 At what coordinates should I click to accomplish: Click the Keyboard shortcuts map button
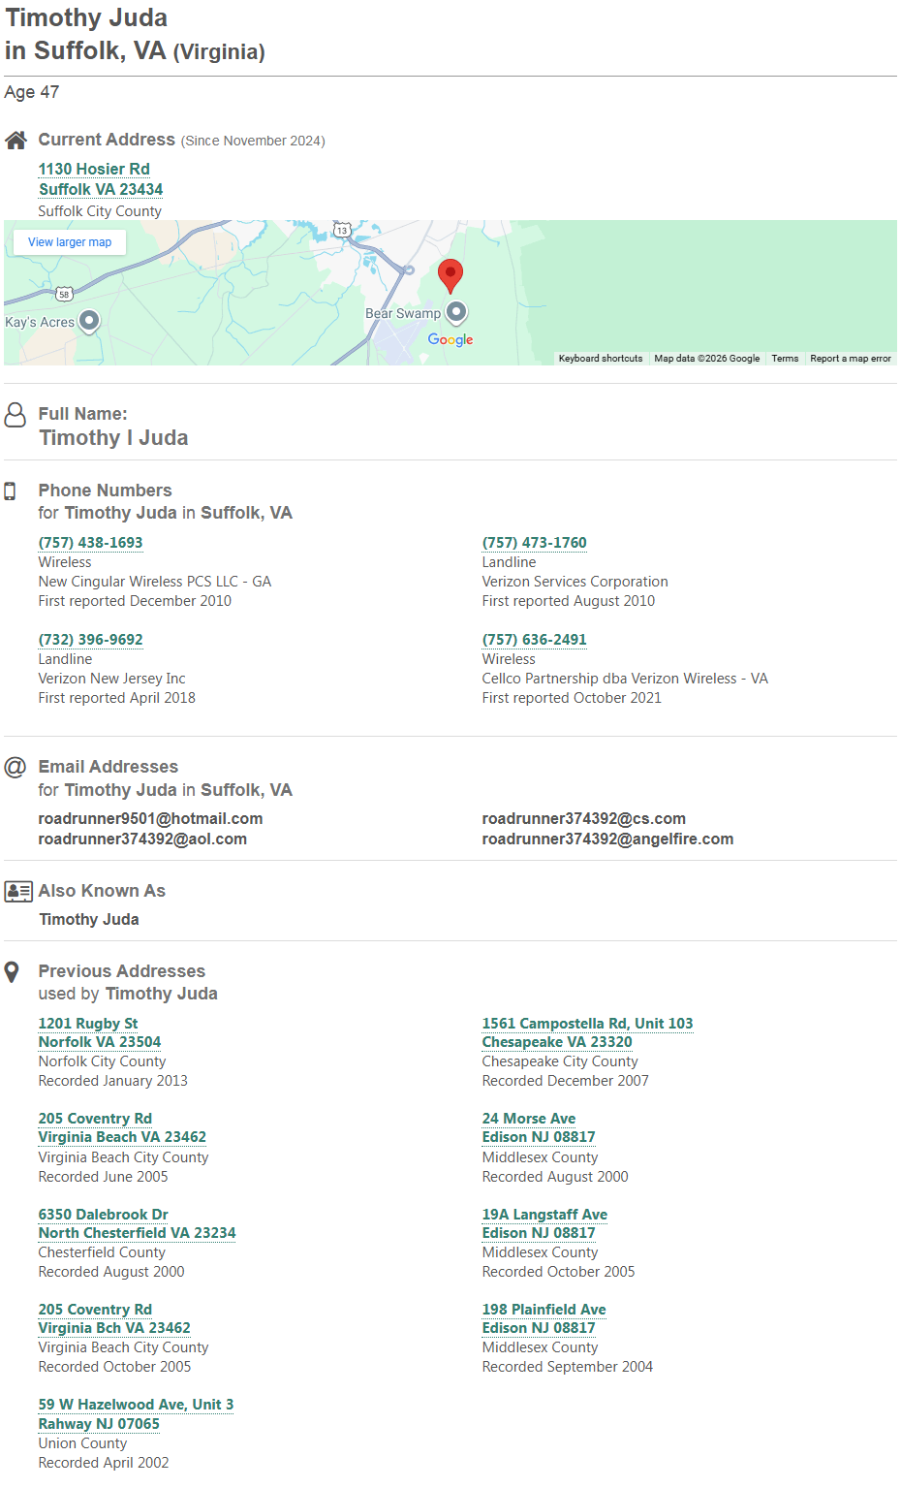601,359
